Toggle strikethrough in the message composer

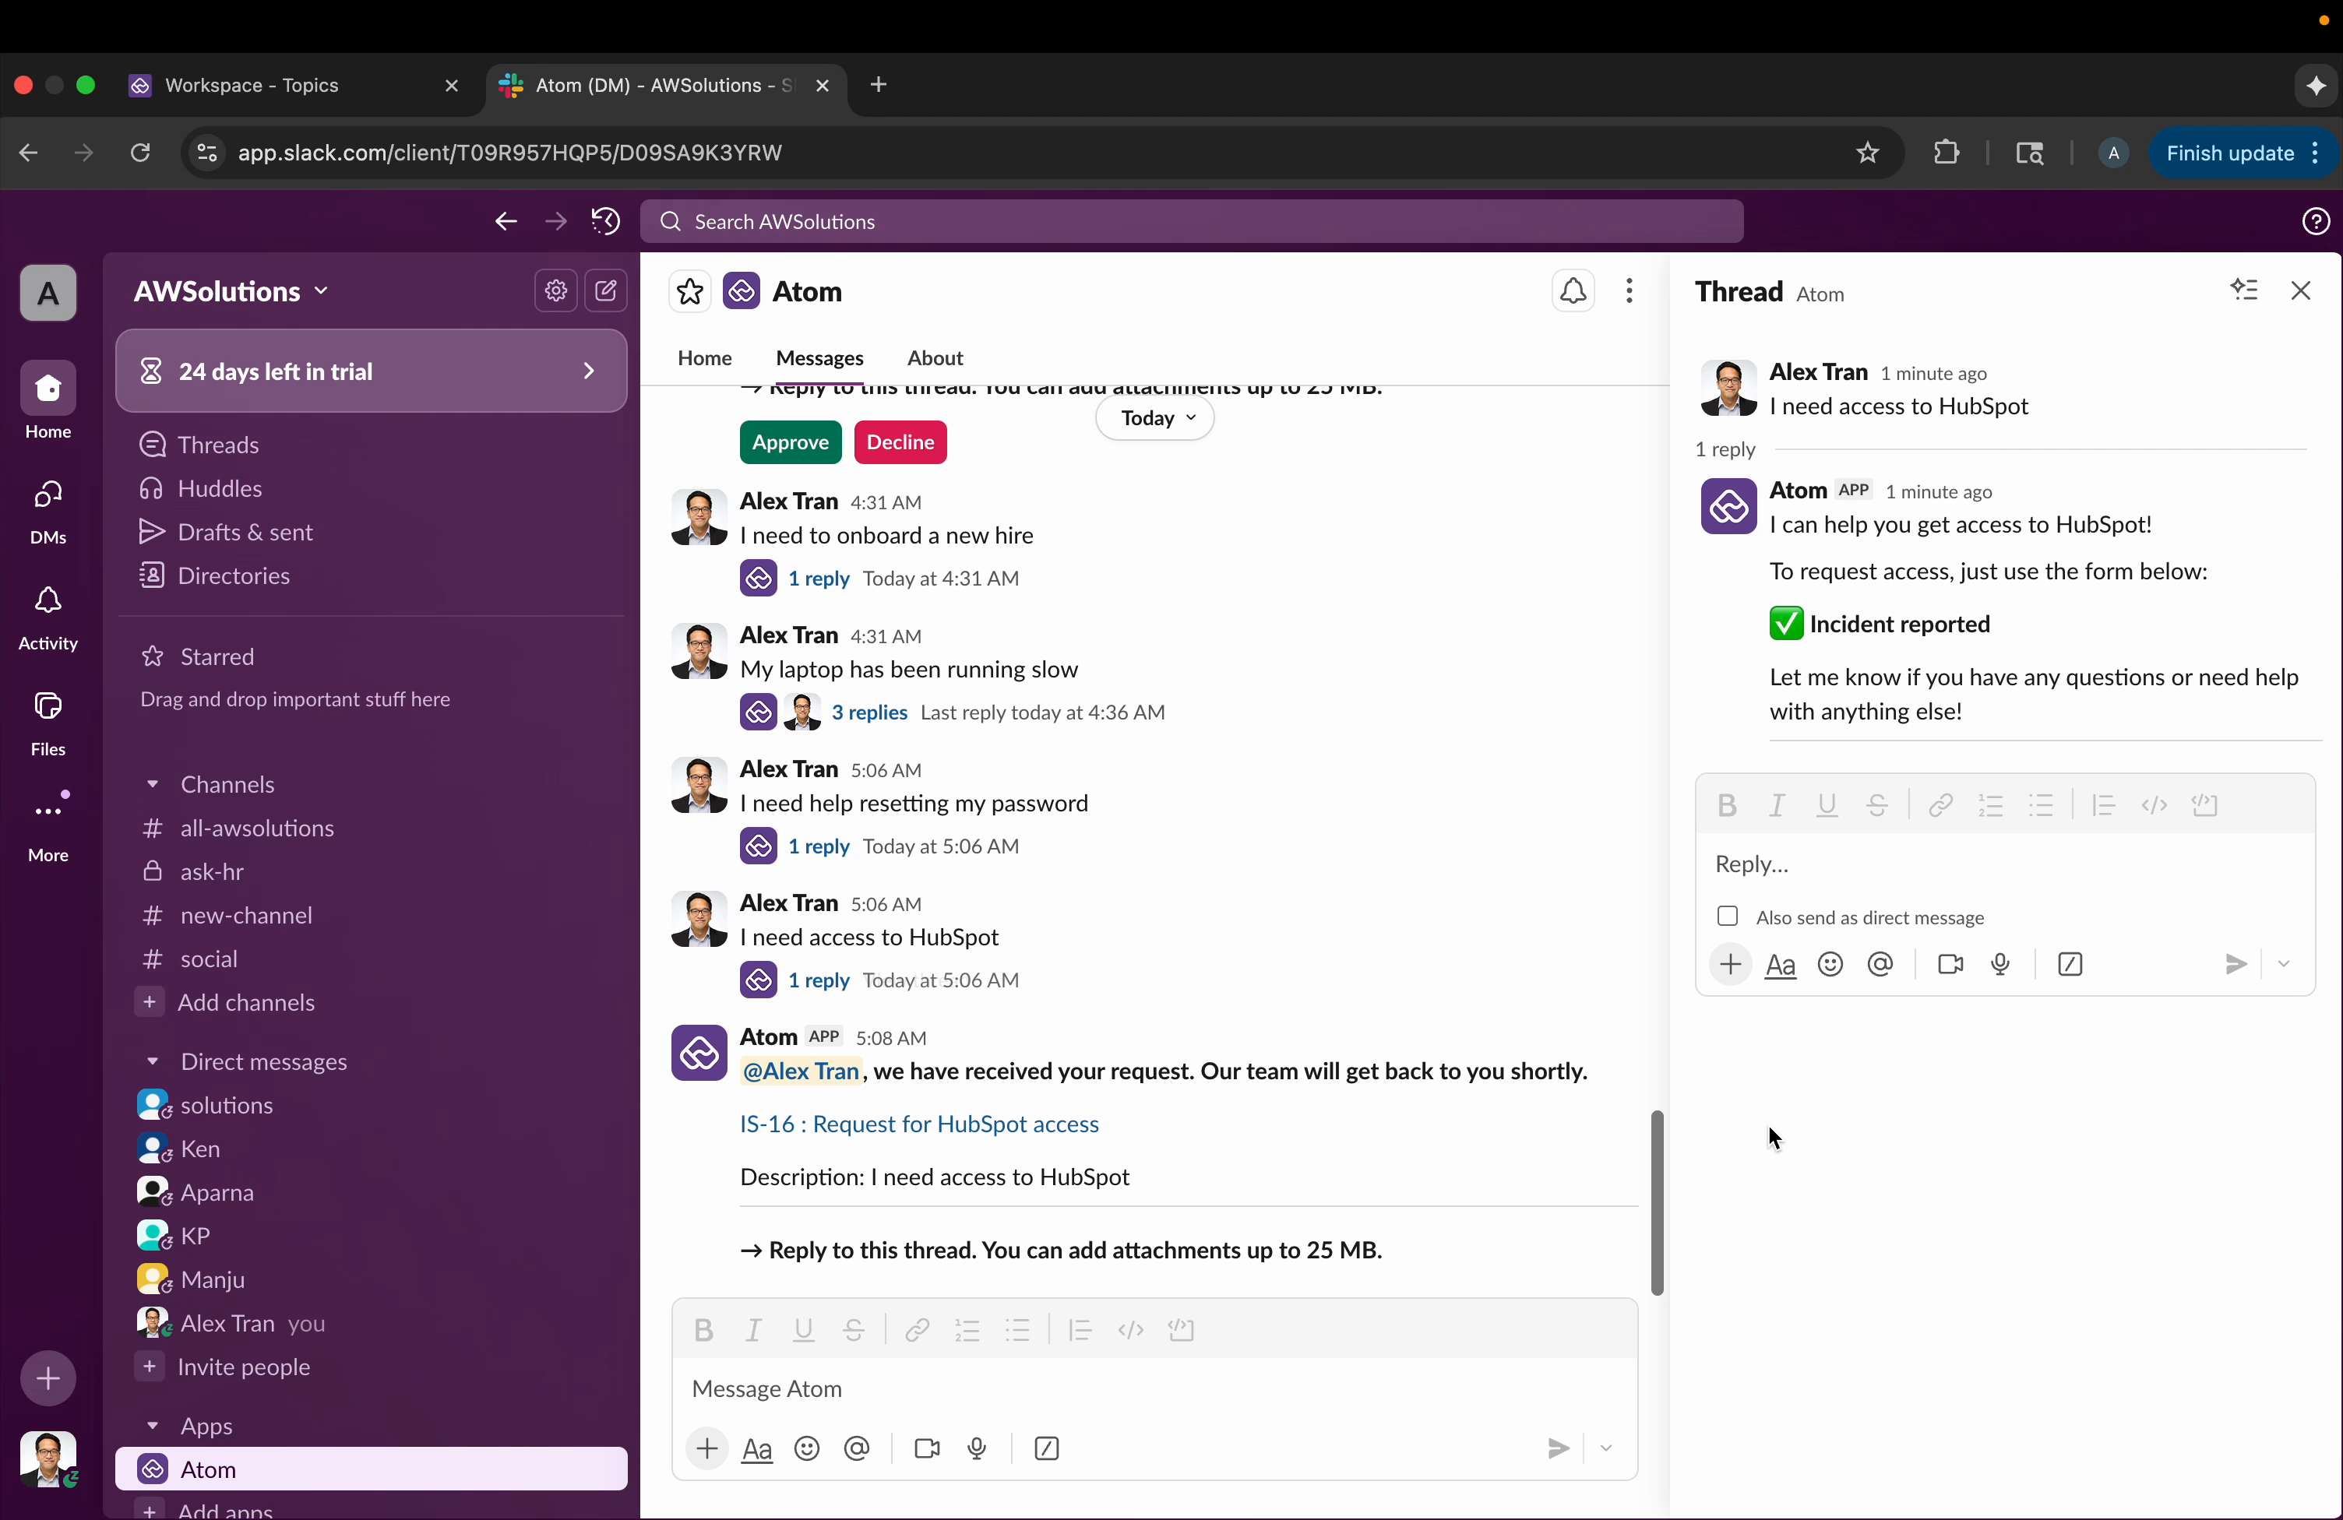pos(853,1330)
